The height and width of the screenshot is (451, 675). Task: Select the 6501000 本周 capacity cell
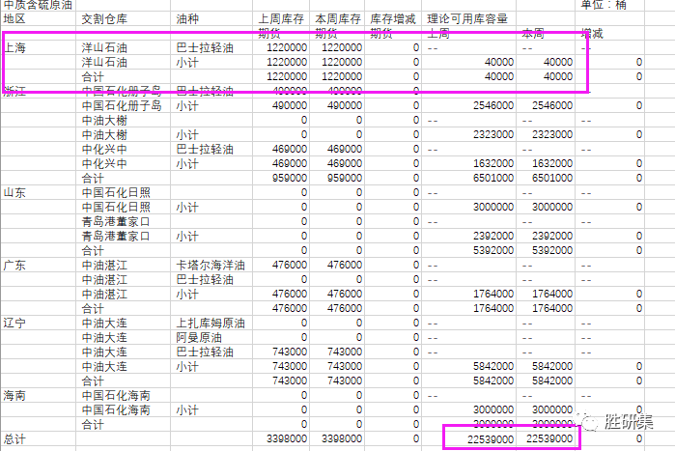tap(552, 178)
